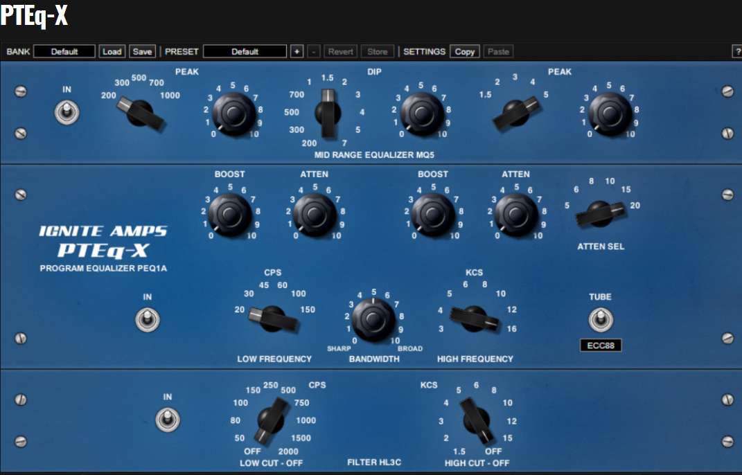Select 1000 on the low PEAK frequency dial
Screen dimensions: 742x475
(170, 96)
